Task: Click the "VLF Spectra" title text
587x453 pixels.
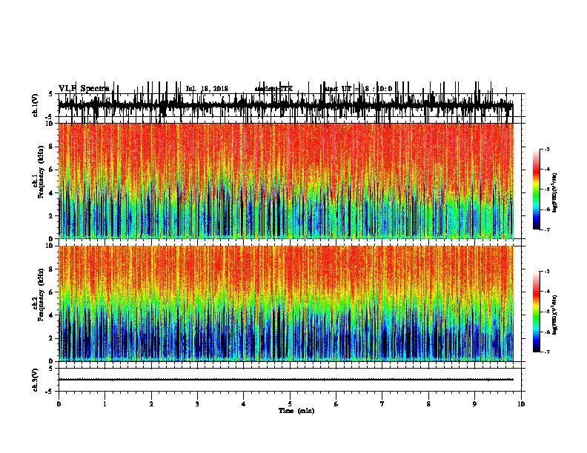Action: (84, 89)
